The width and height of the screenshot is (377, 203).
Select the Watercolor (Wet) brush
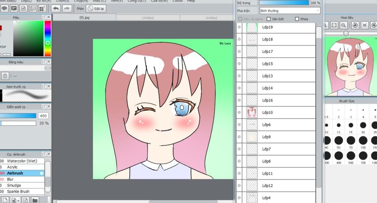coord(22,161)
